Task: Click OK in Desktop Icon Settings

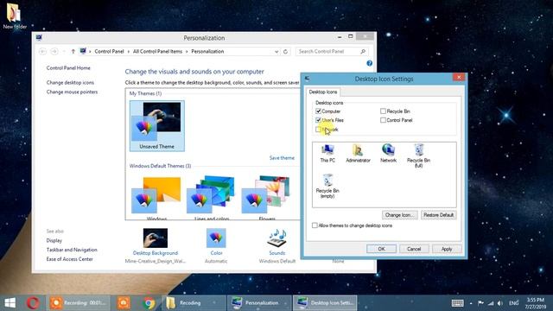Action: click(381, 249)
